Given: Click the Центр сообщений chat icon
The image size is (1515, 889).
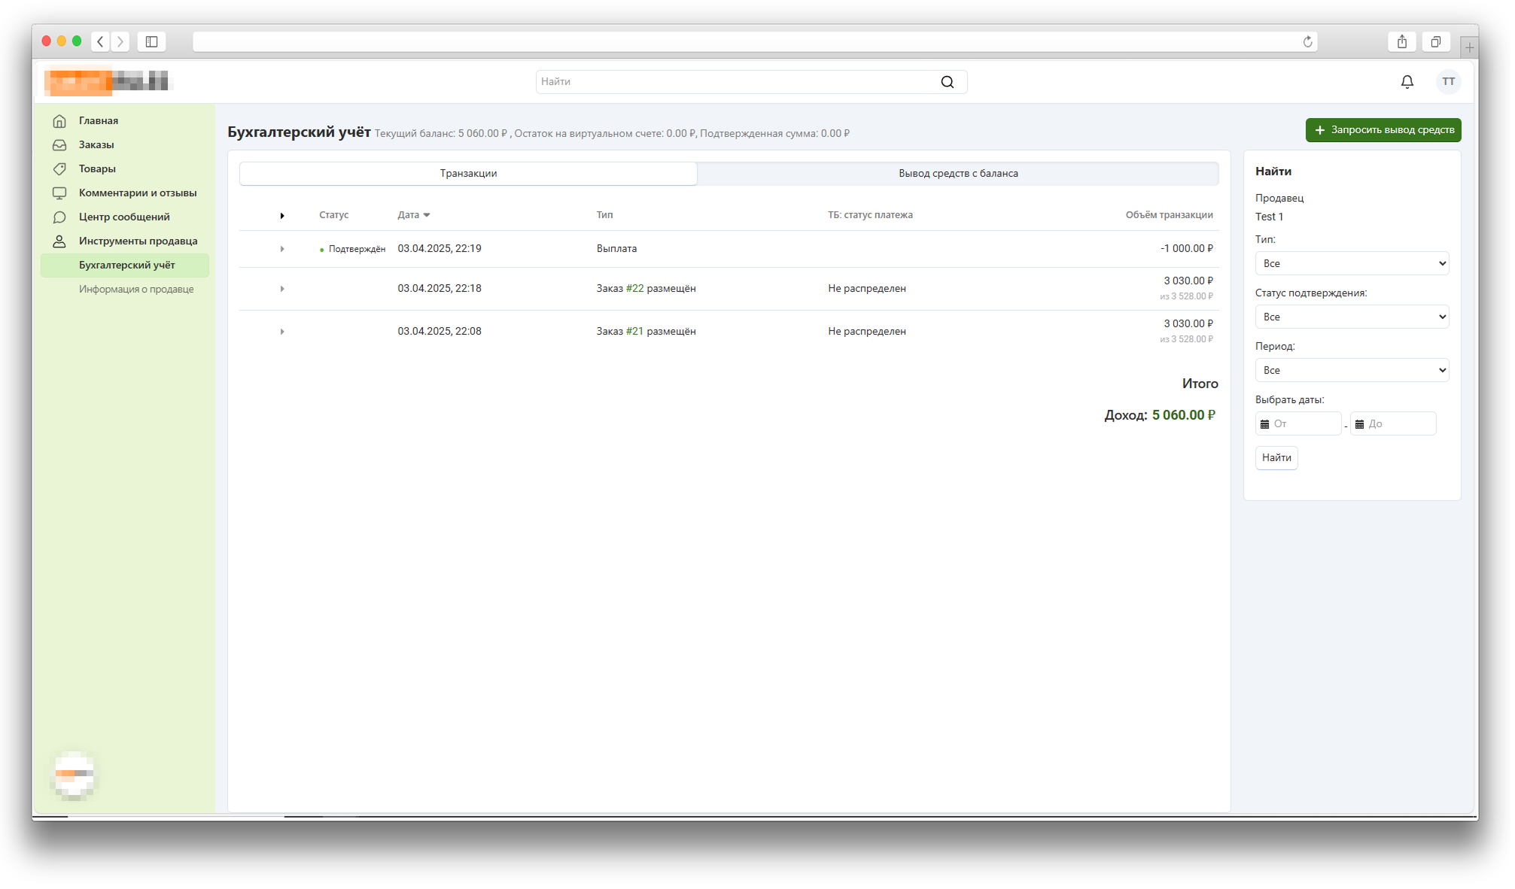Looking at the screenshot, I should click(59, 217).
